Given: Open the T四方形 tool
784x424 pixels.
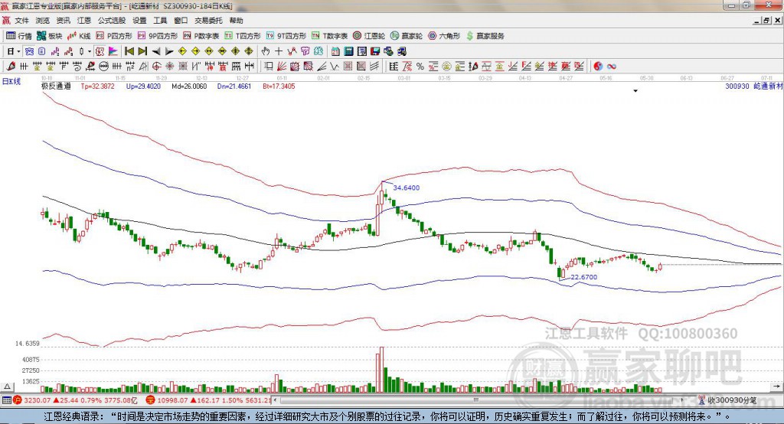Looking at the screenshot, I should [x=243, y=36].
